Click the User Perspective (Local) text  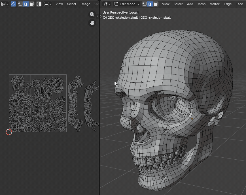(x=120, y=12)
